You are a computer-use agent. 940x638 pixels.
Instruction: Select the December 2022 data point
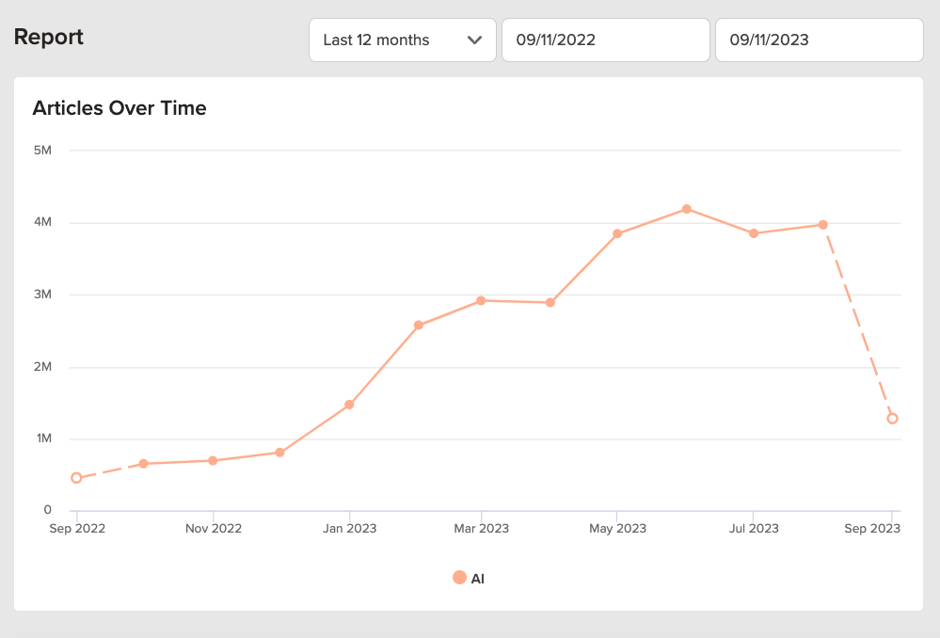click(280, 453)
